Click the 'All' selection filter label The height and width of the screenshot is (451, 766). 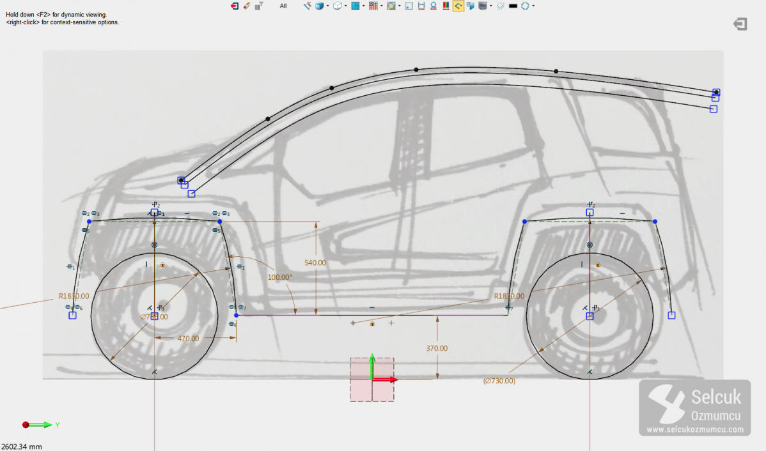(x=283, y=6)
